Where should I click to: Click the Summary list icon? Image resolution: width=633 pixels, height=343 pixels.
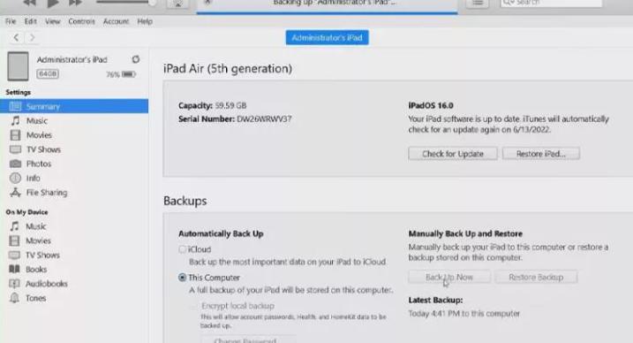pyautogui.click(x=15, y=106)
